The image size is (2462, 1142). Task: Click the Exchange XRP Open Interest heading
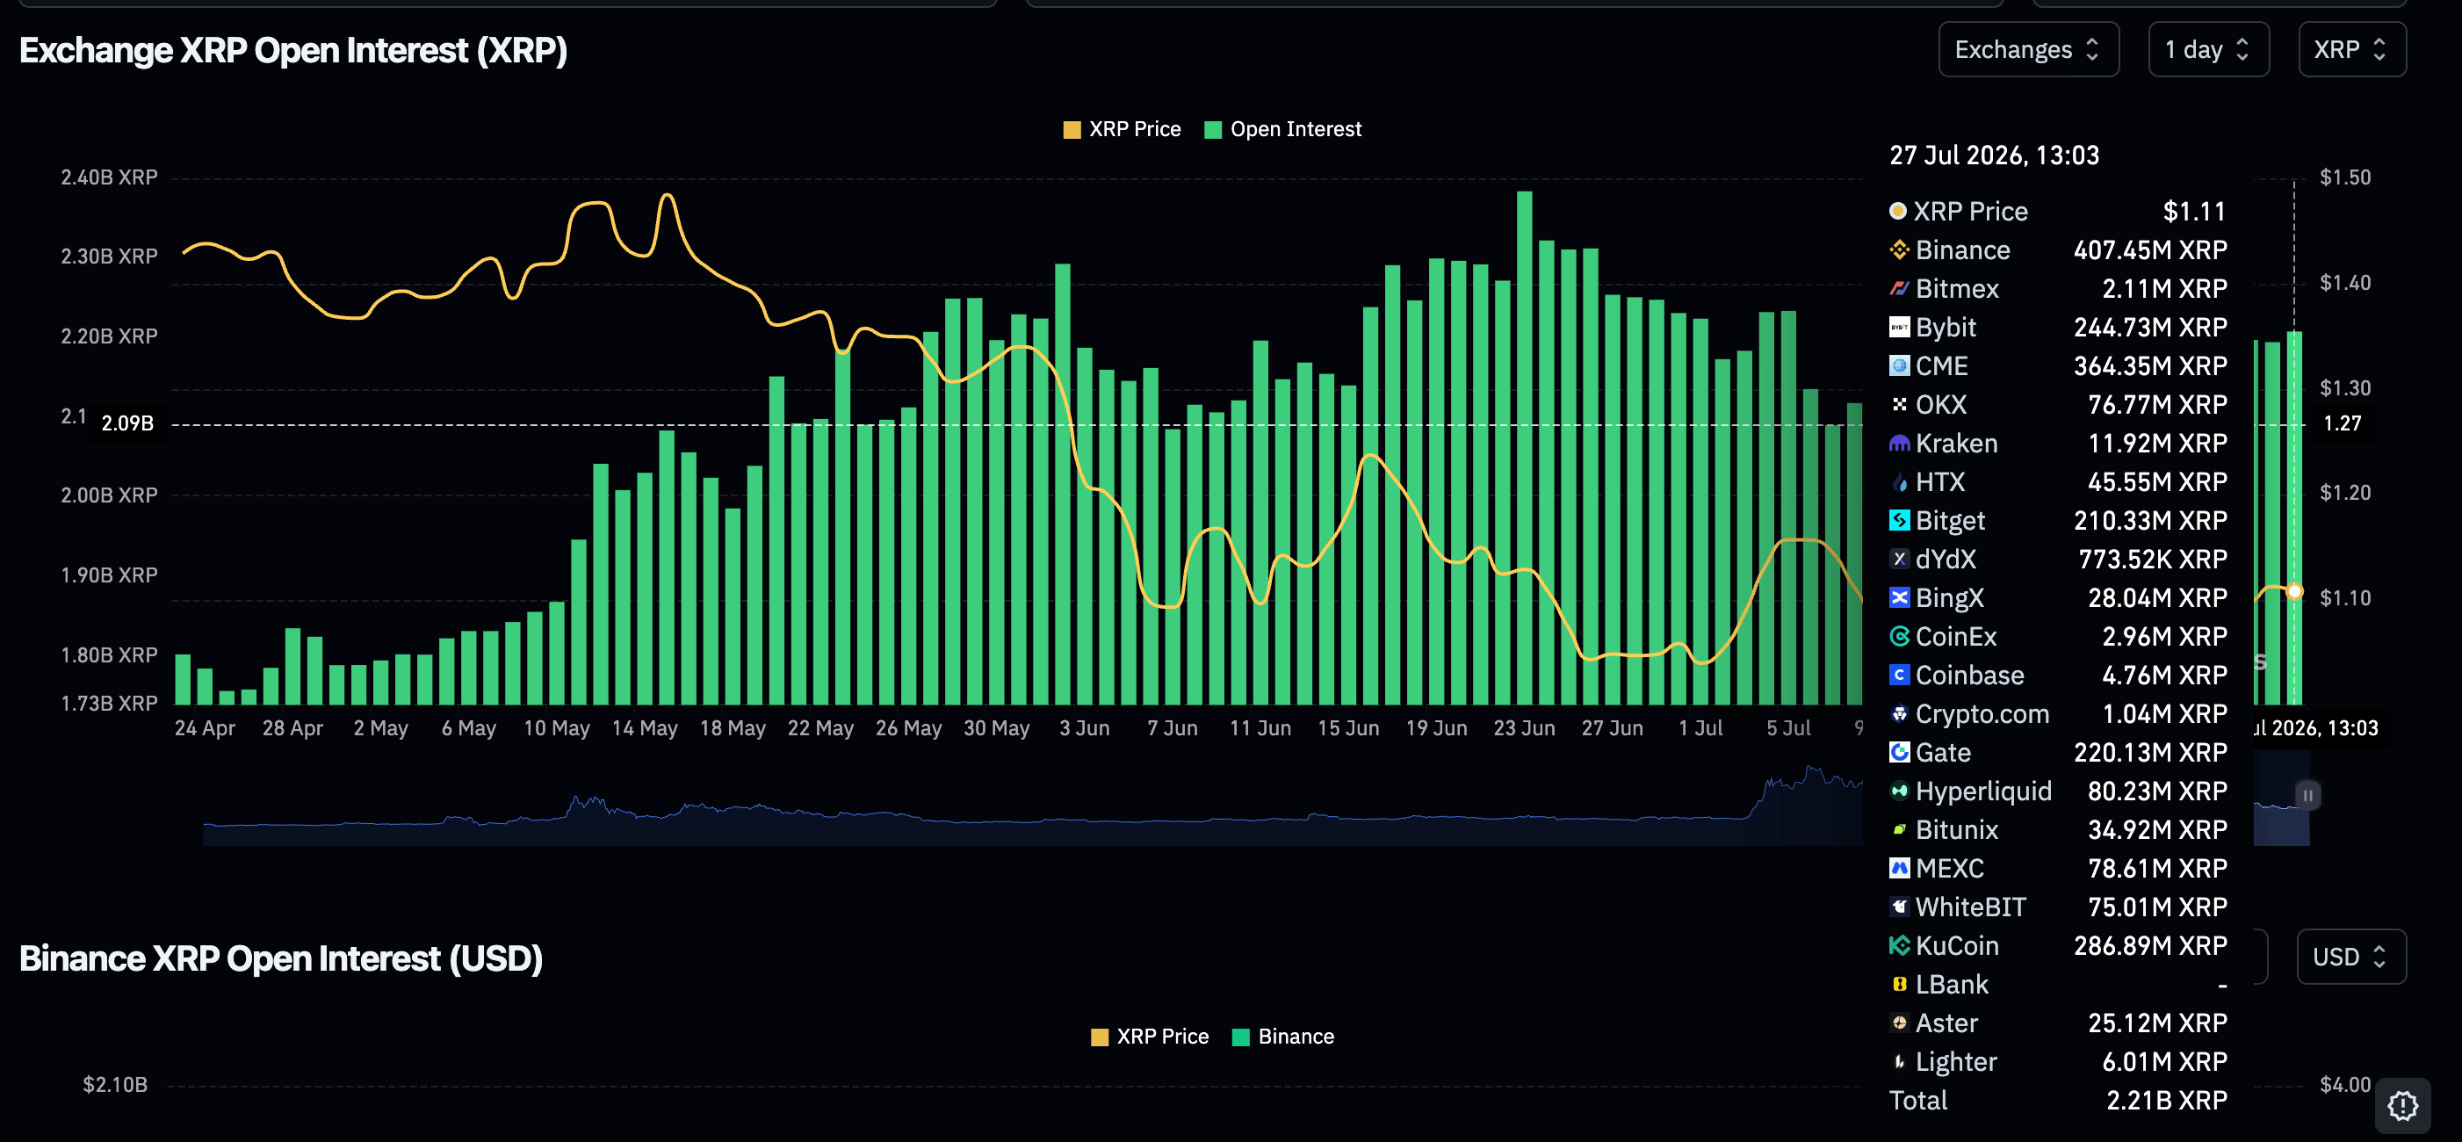[x=293, y=51]
